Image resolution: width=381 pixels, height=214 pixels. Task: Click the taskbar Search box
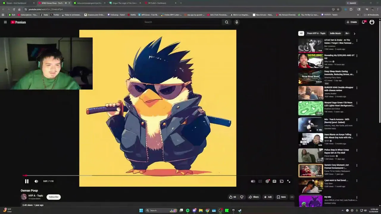162,210
